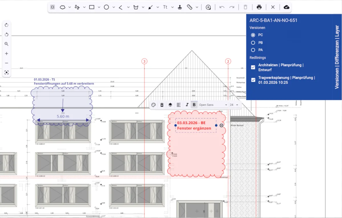Select the arrow tool
This screenshot has height=218, width=342.
point(150,7)
